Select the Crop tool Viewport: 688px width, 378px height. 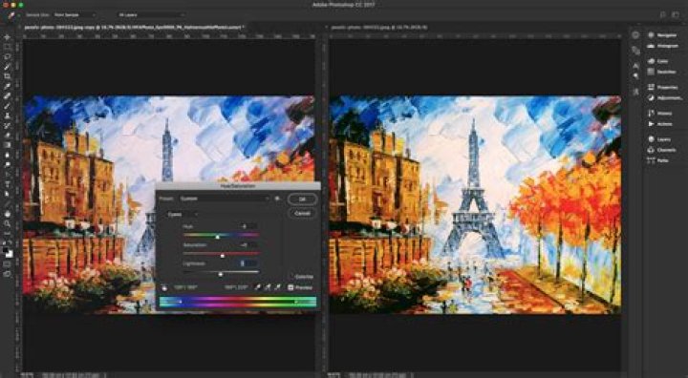point(7,76)
